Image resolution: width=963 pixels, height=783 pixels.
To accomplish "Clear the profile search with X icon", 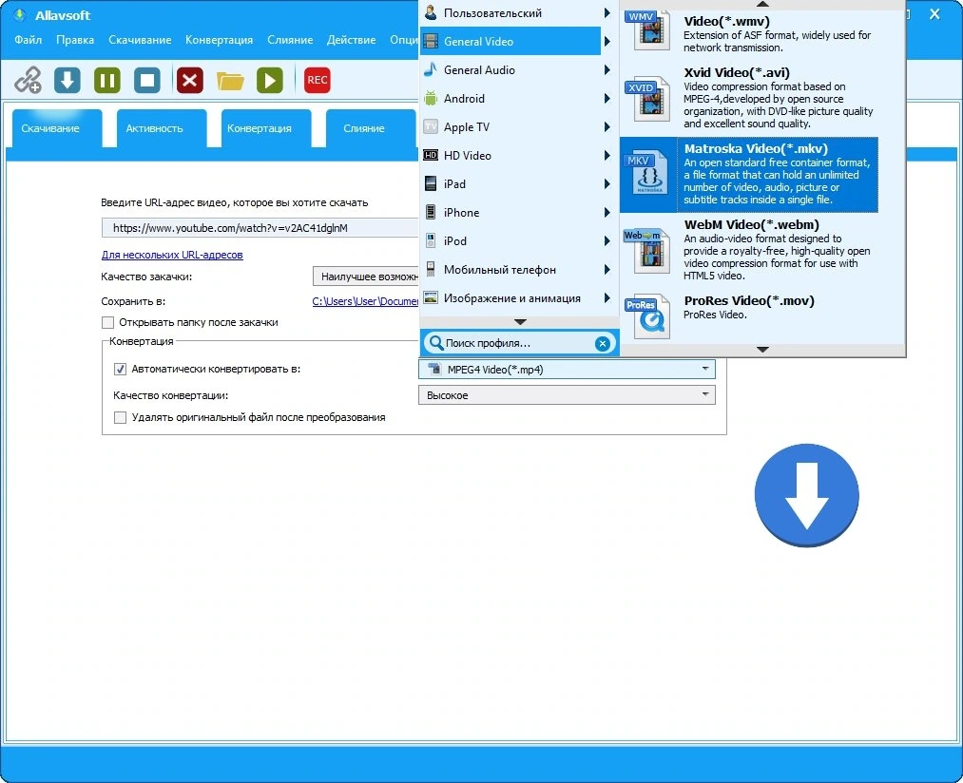I will click(603, 343).
